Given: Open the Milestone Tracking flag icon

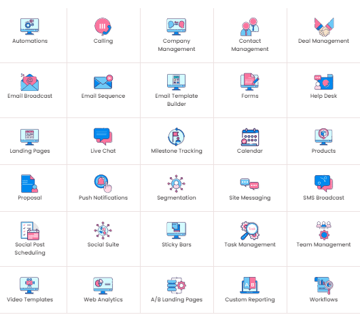Looking at the screenshot, I should (x=176, y=137).
